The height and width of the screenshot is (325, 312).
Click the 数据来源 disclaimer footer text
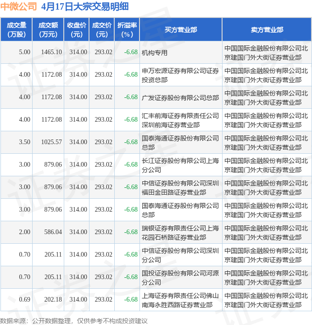pyautogui.click(x=74, y=320)
